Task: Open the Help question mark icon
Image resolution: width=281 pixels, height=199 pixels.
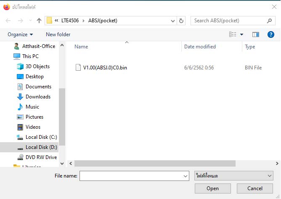Action: click(271, 34)
